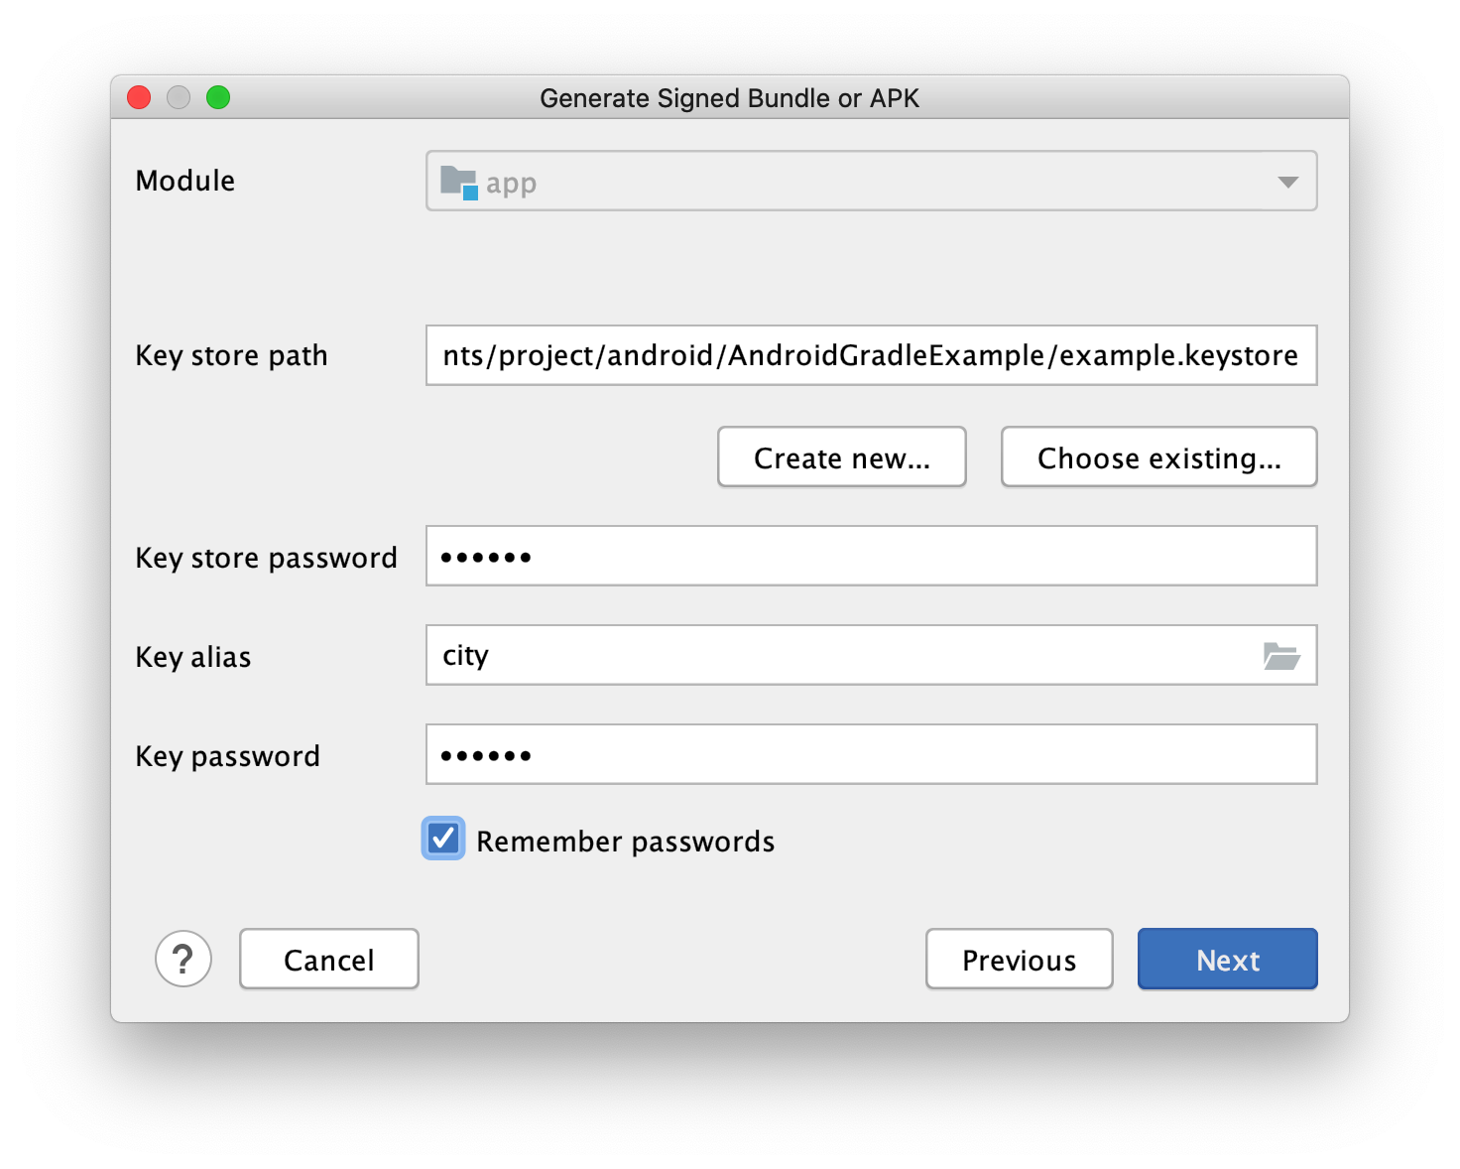Click the Key password label
This screenshot has height=1169, width=1460.
[227, 756]
